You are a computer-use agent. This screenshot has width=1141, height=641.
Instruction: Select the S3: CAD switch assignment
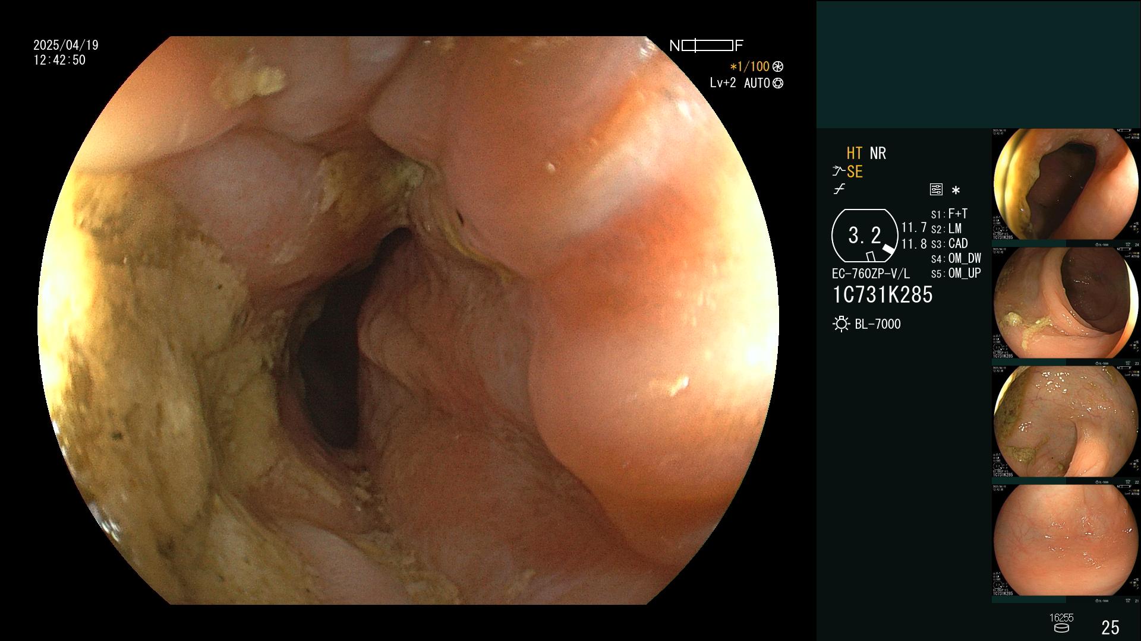click(x=949, y=243)
